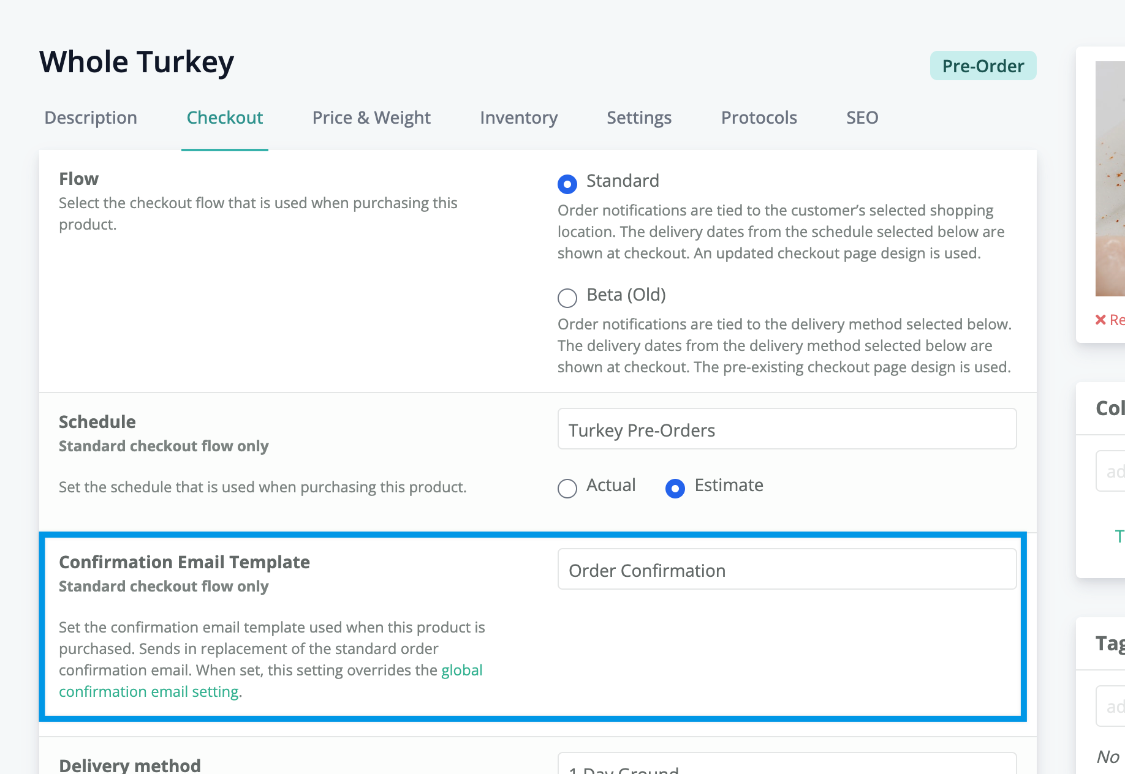Click the Delivery method heading

130,765
